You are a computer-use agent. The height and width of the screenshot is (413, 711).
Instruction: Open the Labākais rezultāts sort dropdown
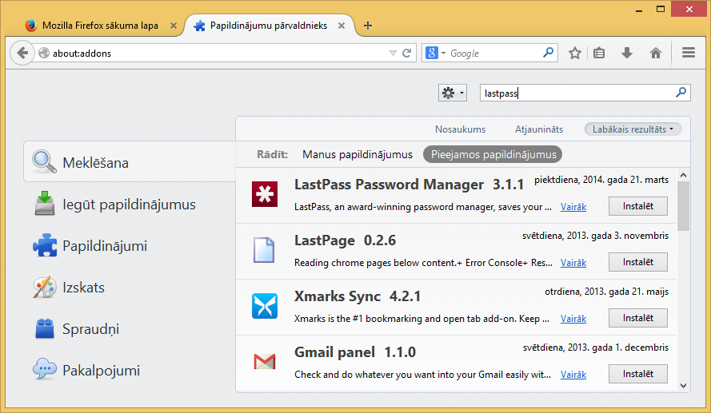(x=633, y=129)
